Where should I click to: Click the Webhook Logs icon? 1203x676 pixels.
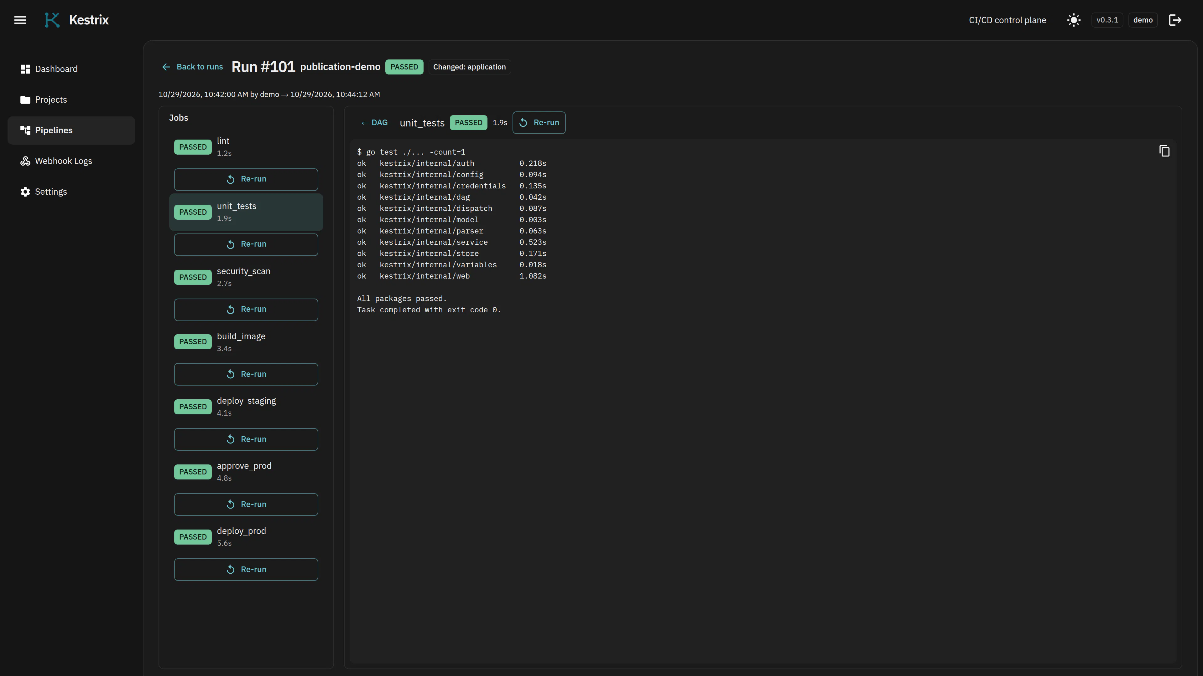tap(25, 161)
